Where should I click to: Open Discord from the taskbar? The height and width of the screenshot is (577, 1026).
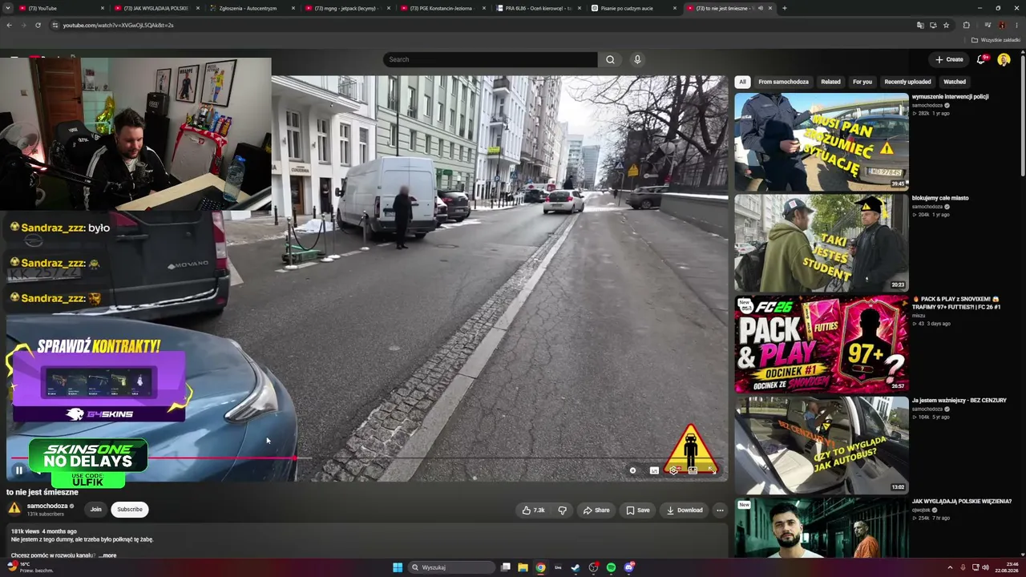tap(629, 567)
